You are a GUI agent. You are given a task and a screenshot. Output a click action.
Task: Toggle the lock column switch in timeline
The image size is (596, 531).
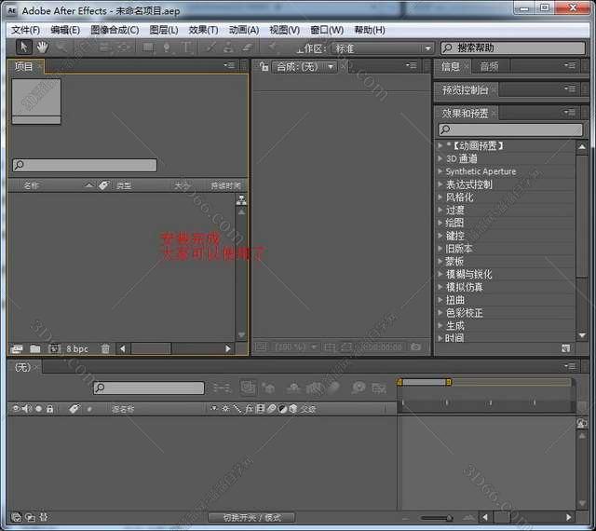pyautogui.click(x=49, y=409)
